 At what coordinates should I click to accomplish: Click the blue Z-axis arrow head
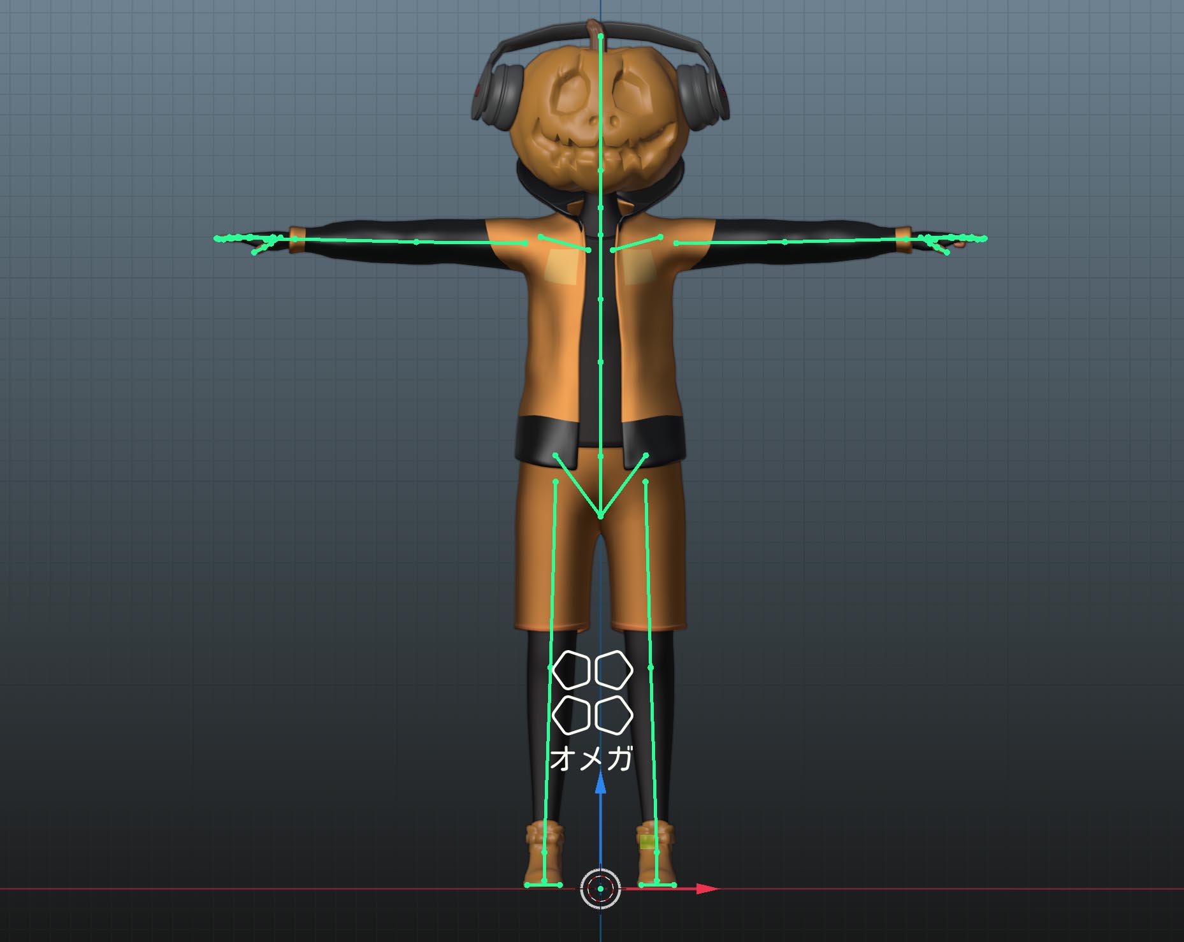pos(600,783)
